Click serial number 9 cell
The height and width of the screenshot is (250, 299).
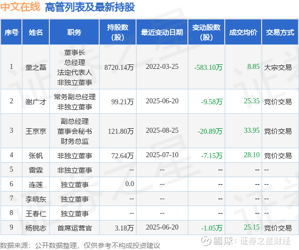tap(11, 227)
